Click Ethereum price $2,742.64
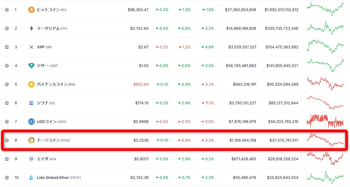Viewport: 350px width, 187px height. coord(139,28)
